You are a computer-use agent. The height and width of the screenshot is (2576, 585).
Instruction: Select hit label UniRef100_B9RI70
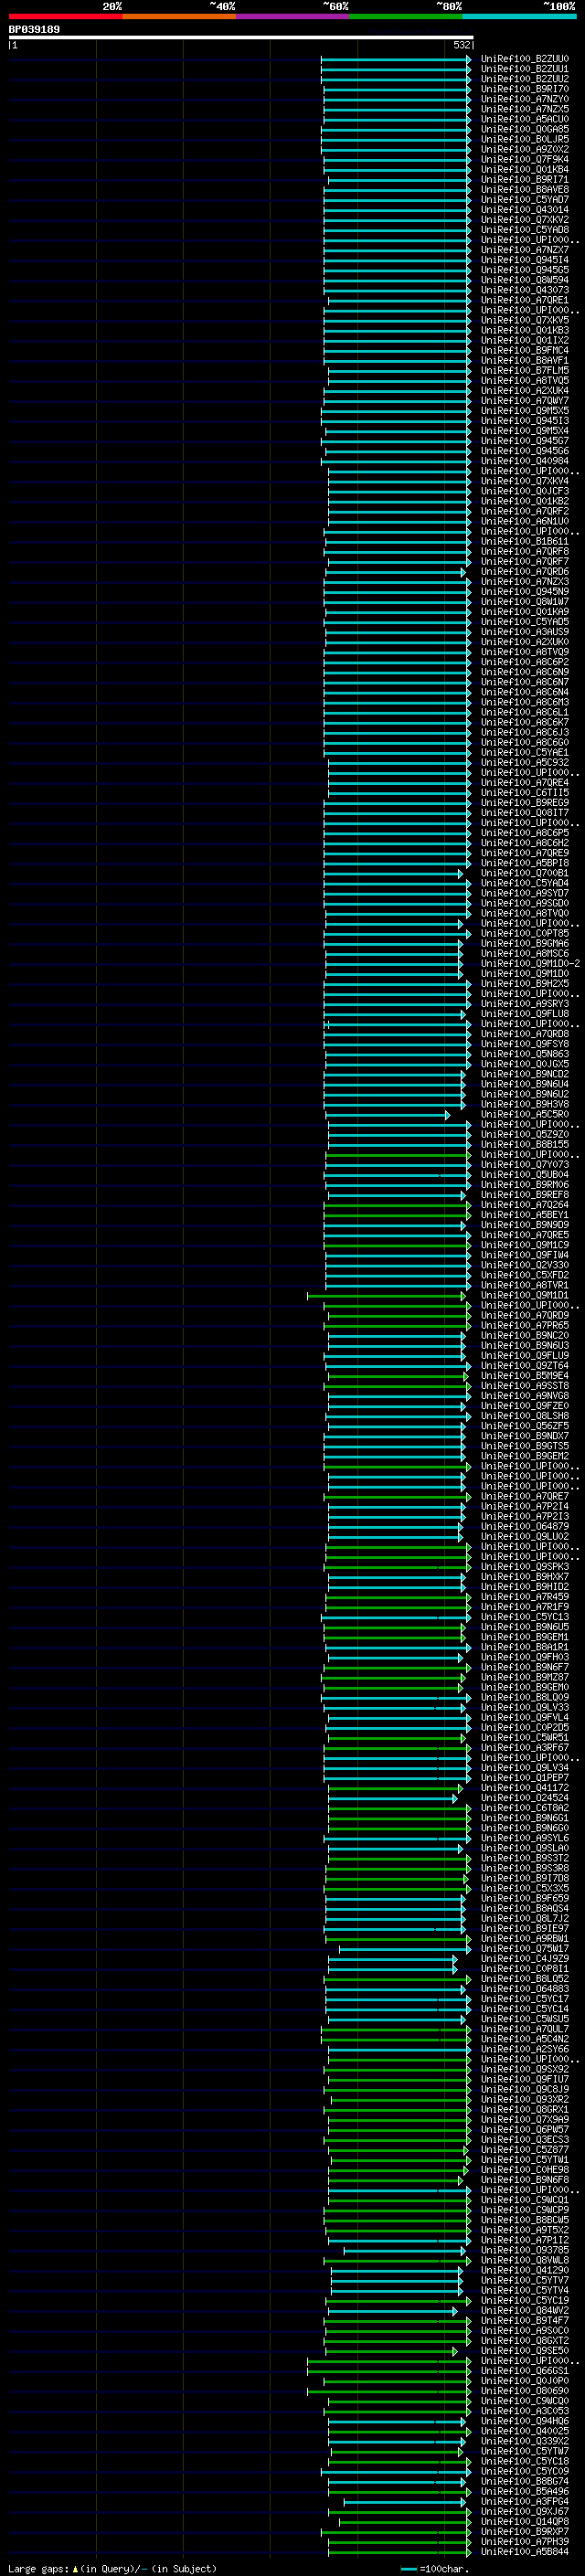pos(525,89)
